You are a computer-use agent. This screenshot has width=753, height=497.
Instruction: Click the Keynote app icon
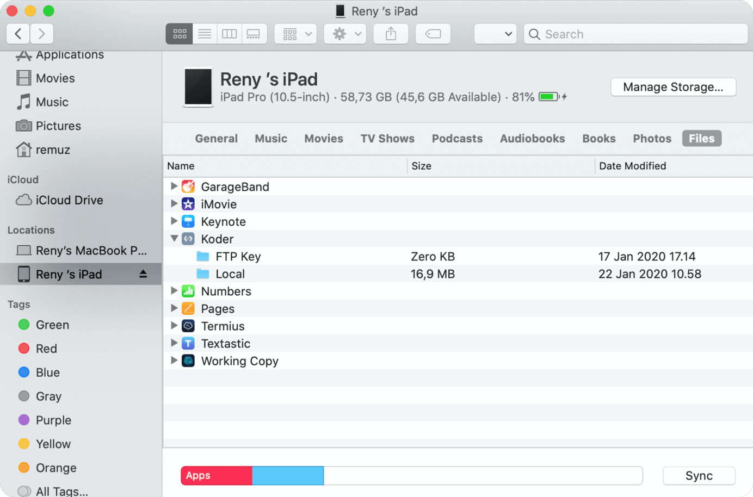pos(188,221)
